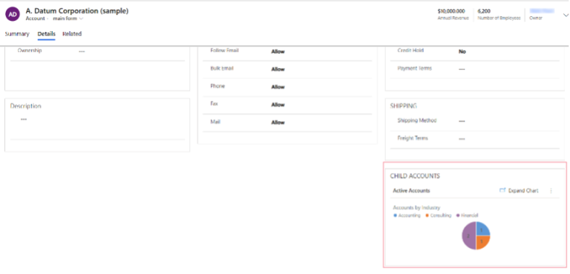
Task: Click the Credit Hold field label
Action: tap(410, 50)
